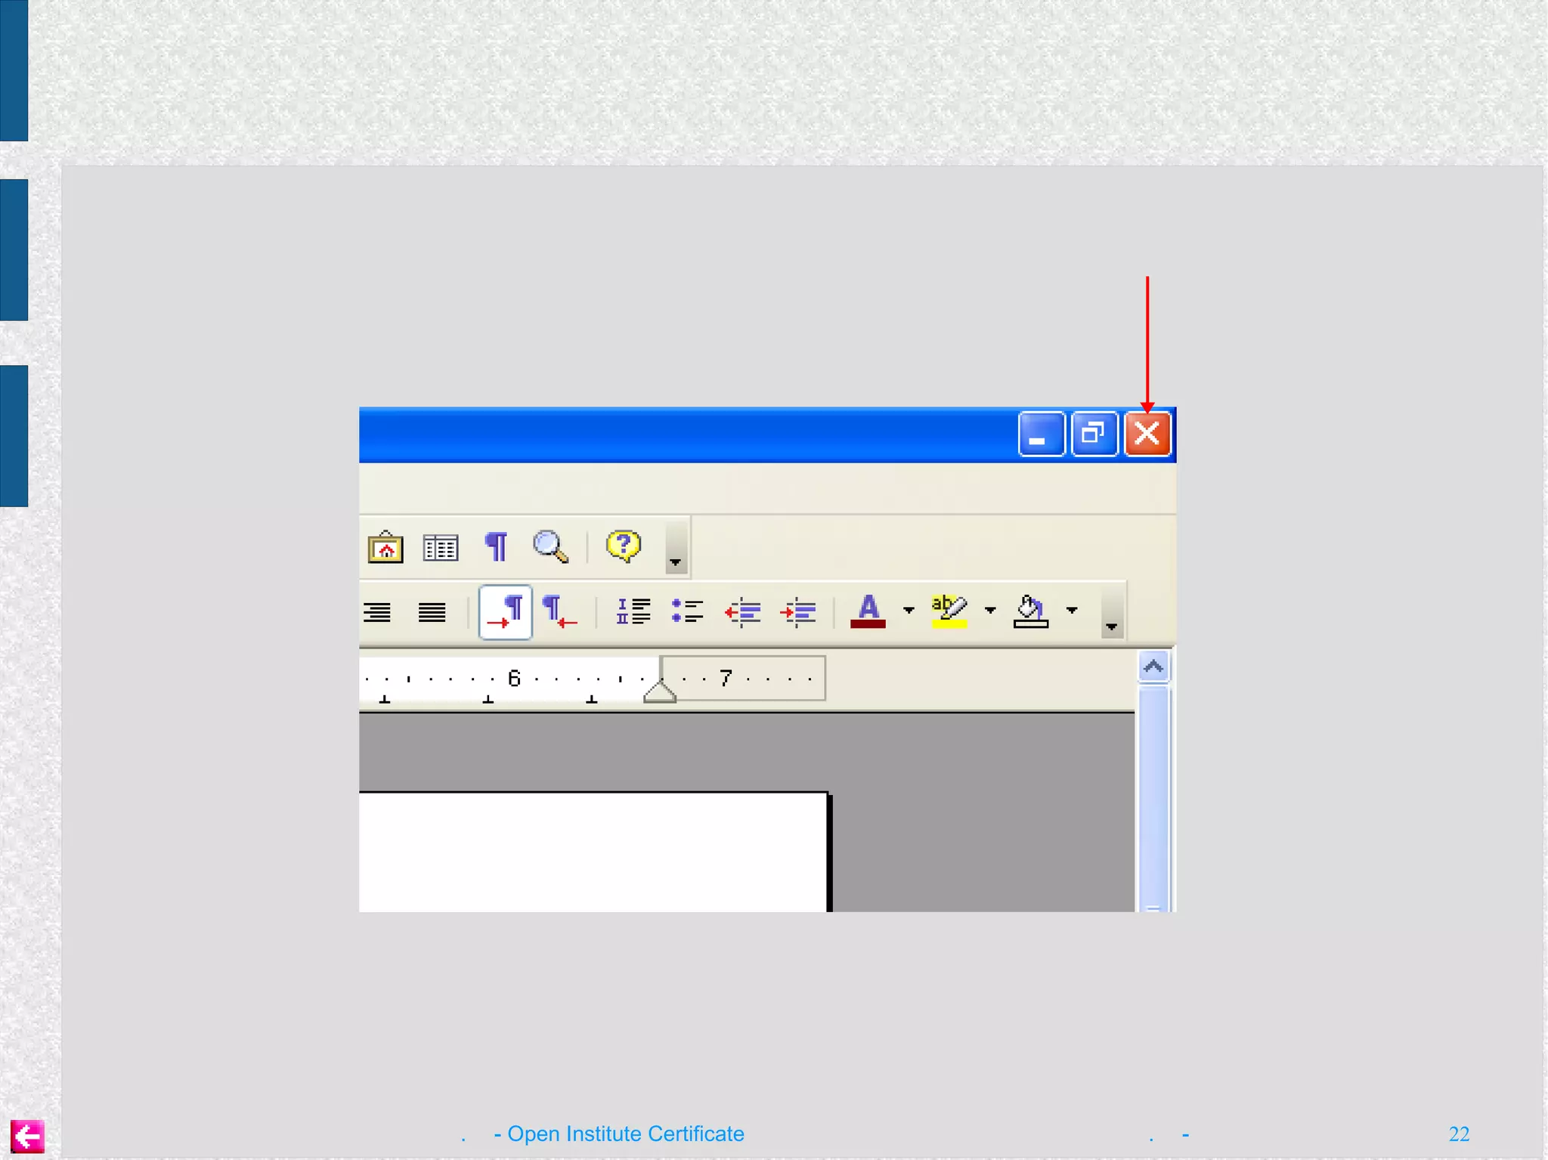Open Help with the question mark icon
Viewport: 1548px width, 1160px height.
(x=624, y=545)
